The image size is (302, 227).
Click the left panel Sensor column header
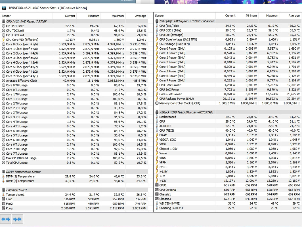(26, 16)
